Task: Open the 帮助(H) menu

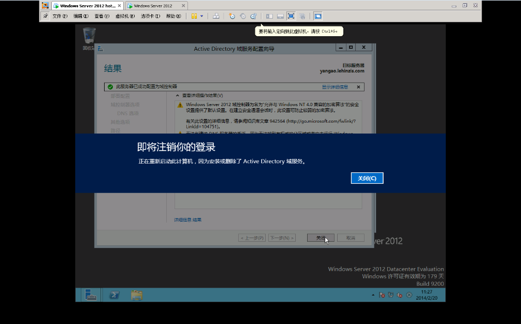Action: click(173, 16)
